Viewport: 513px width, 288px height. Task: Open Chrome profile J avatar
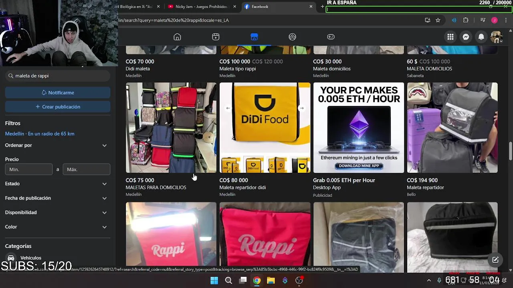(x=494, y=20)
